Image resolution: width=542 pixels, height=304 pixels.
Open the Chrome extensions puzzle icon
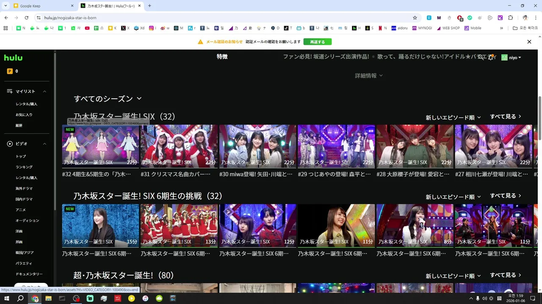pyautogui.click(x=510, y=18)
